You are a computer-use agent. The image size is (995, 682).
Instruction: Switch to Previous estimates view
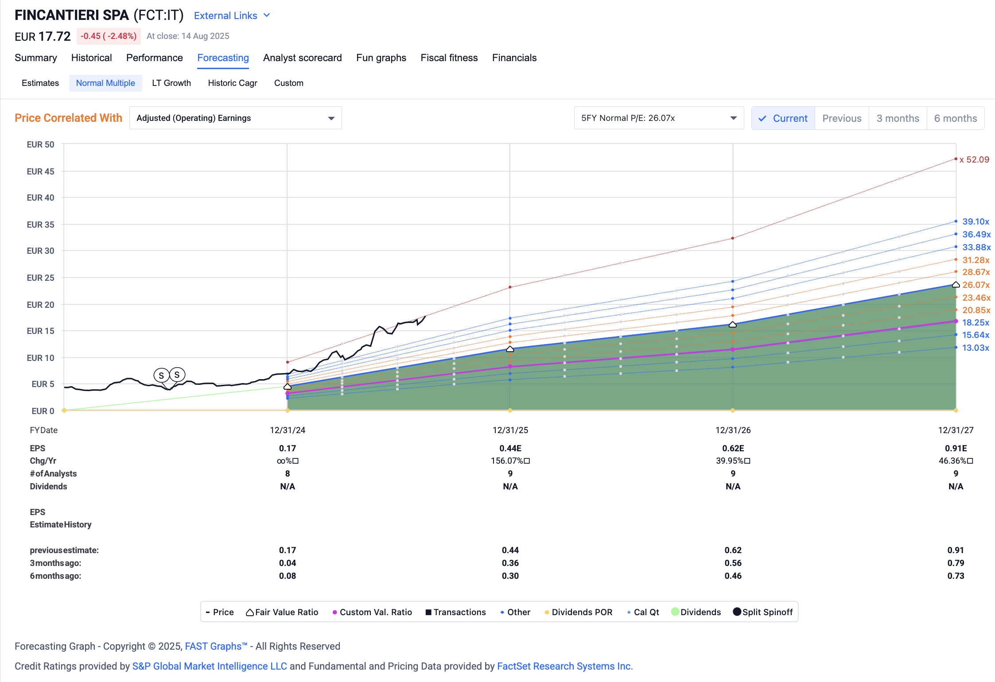point(842,118)
